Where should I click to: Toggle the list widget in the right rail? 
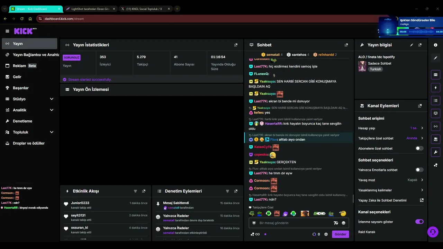click(x=435, y=101)
